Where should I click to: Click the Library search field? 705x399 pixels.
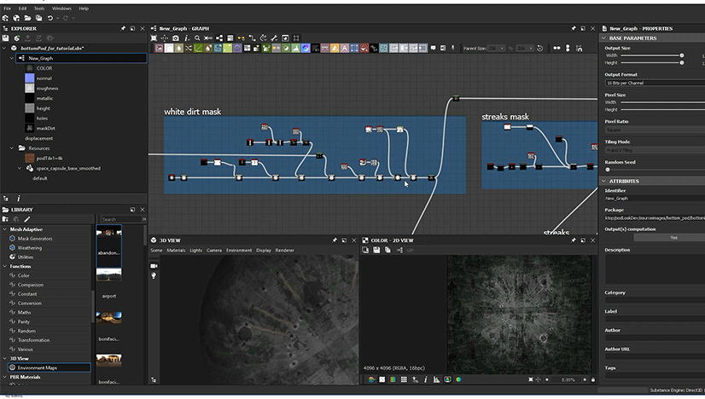(x=120, y=219)
